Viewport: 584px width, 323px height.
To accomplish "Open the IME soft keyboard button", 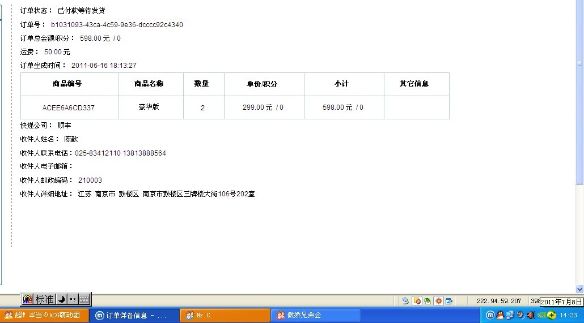I will click(x=84, y=299).
